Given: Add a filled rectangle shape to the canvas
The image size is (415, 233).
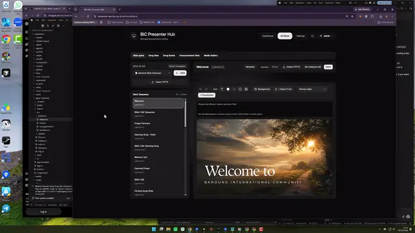Looking at the screenshot, I should [228, 89].
